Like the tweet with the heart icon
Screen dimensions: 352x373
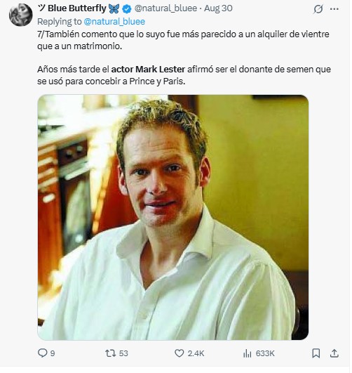coord(180,355)
